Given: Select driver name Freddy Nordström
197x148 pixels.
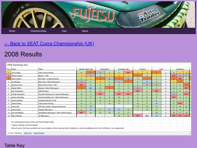Looking at the screenshot, I should pos(18,94).
